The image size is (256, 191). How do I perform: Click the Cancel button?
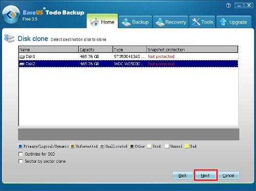tap(228, 176)
